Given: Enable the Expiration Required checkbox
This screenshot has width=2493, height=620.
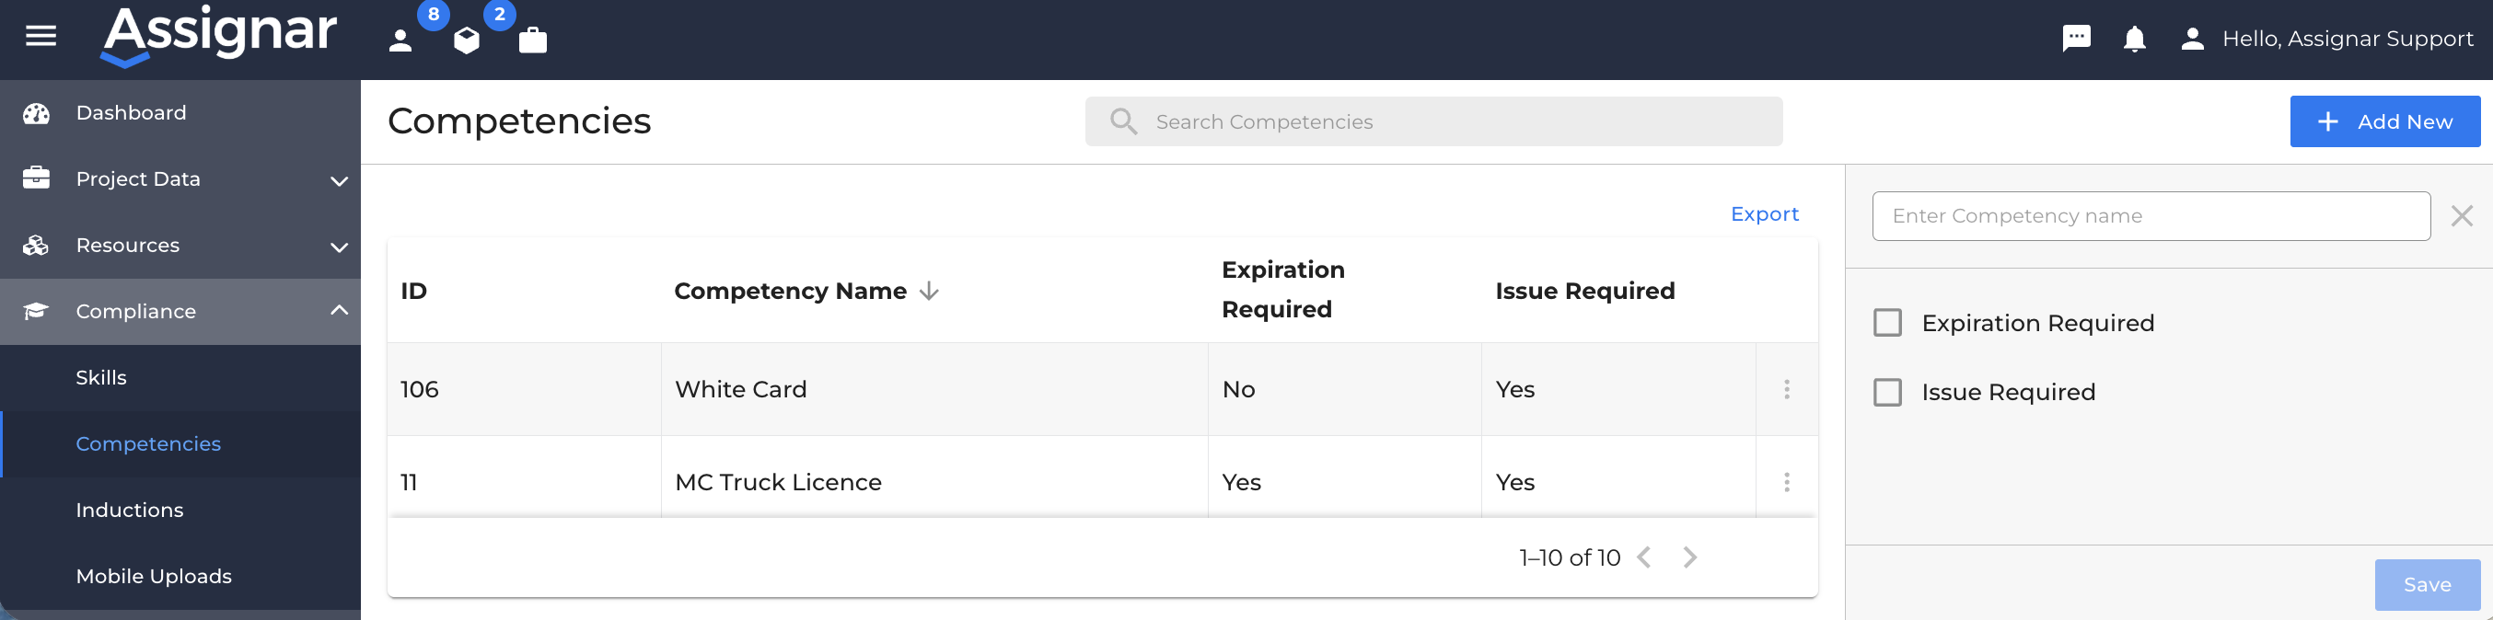Looking at the screenshot, I should tap(1887, 322).
